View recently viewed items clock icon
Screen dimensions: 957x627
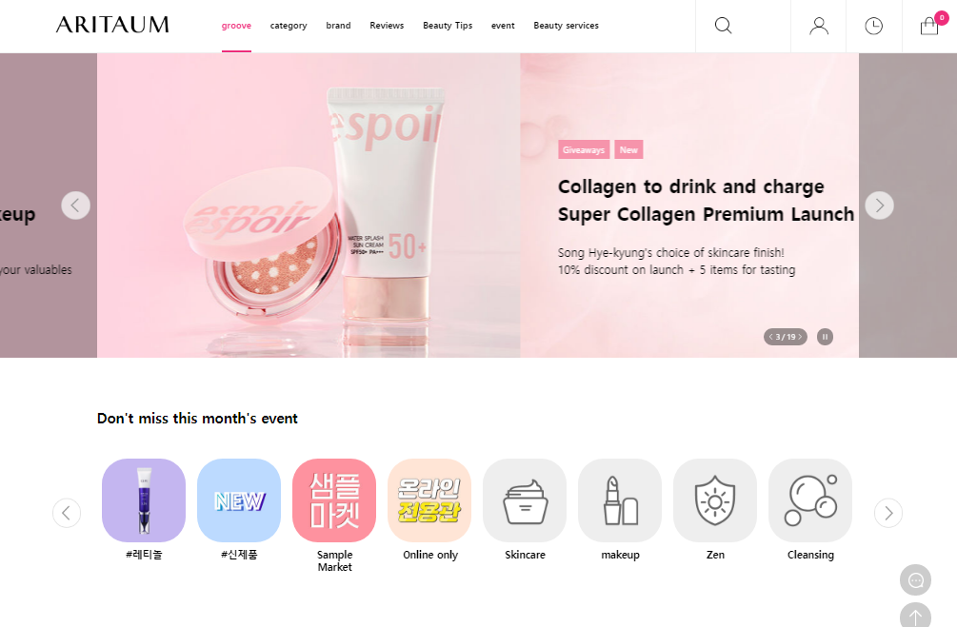[x=873, y=26]
